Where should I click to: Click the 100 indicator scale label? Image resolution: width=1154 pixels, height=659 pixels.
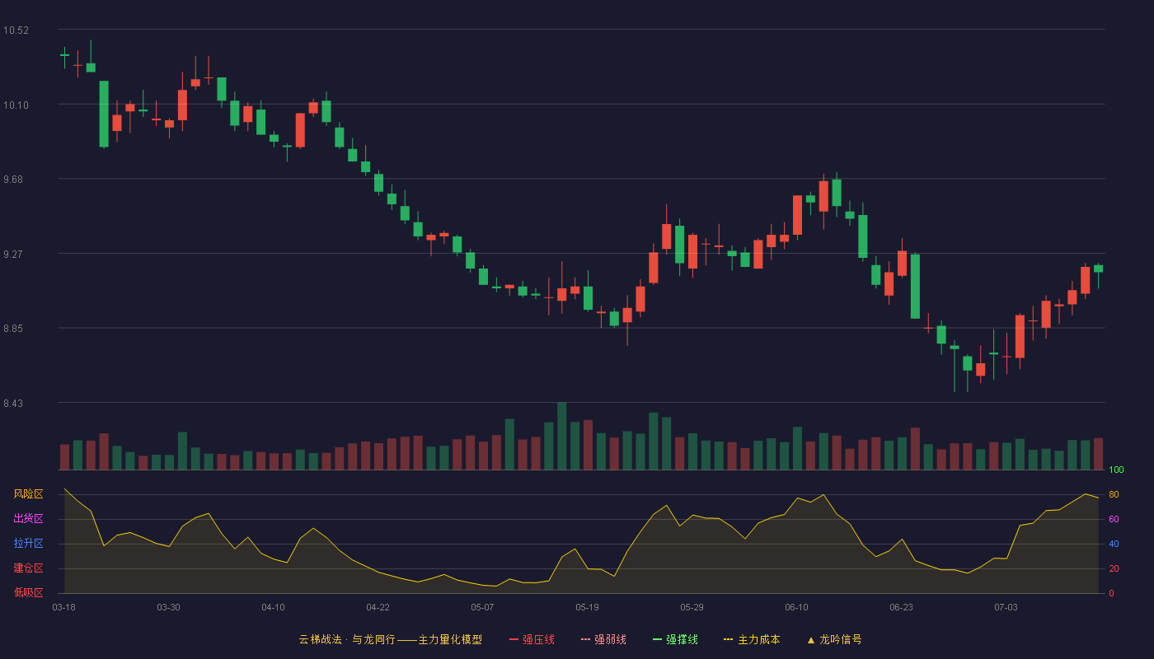1116,470
